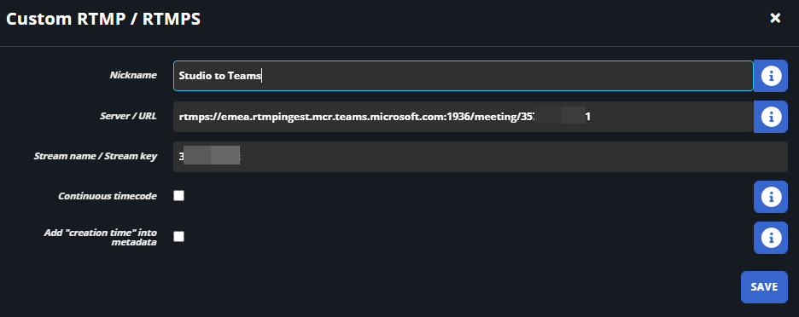This screenshot has height=317, width=799.
Task: Select the Stream name / Stream key field
Action: tap(481, 157)
